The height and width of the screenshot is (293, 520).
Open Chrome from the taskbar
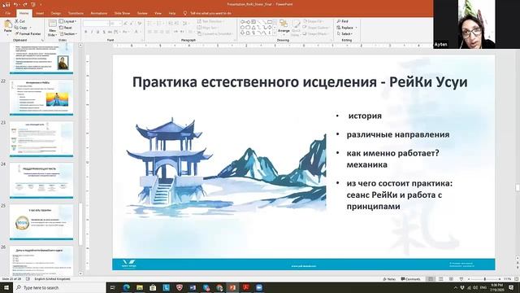[219, 287]
